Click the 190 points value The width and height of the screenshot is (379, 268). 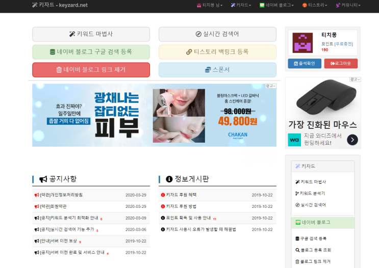324,50
